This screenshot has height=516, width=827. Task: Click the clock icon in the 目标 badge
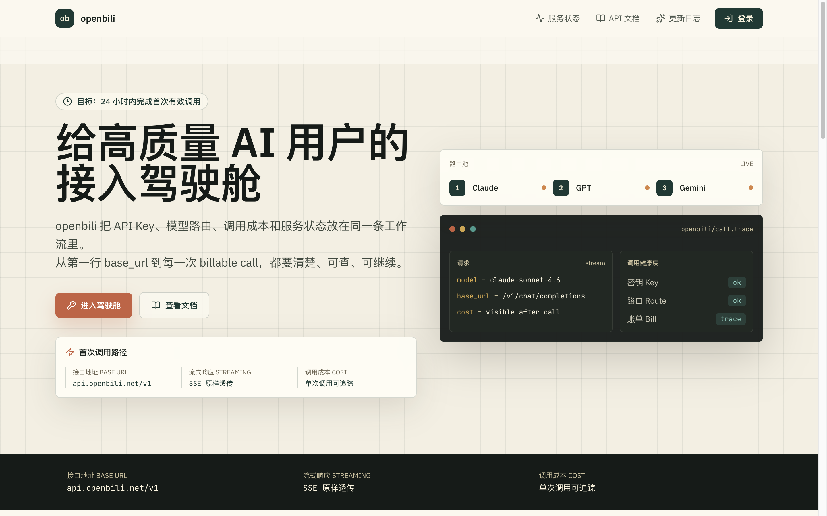pos(68,101)
